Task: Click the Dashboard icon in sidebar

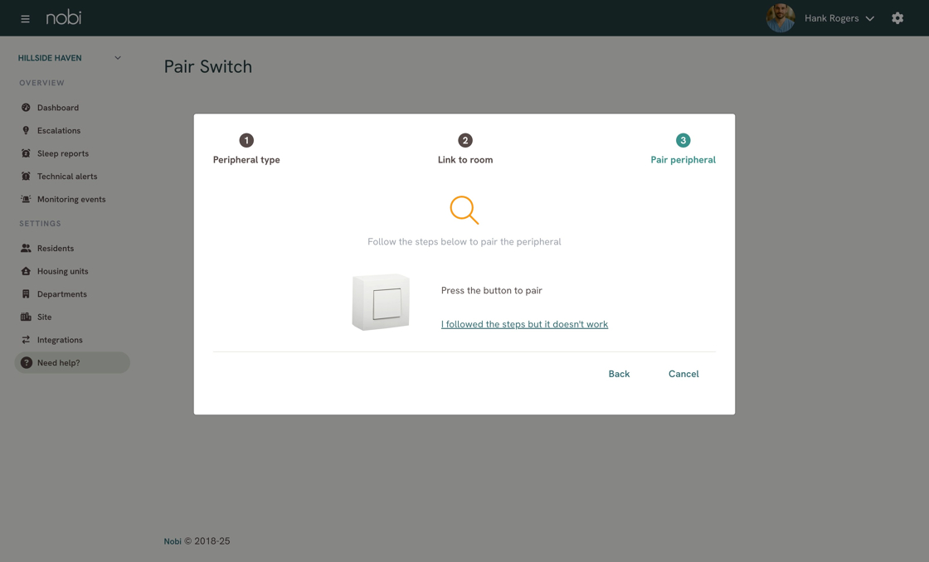Action: coord(26,108)
